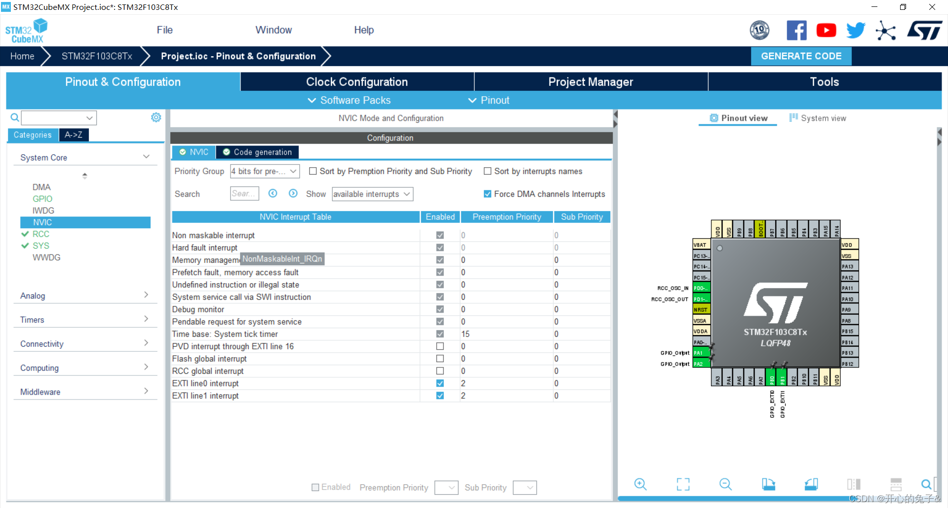948x508 pixels.
Task: Switch to System view
Action: point(818,118)
